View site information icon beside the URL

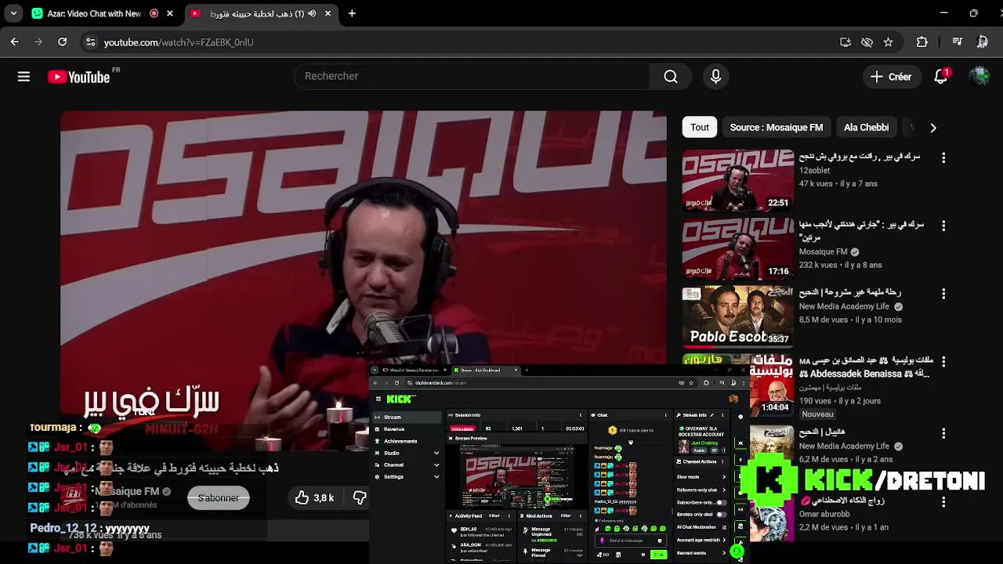click(90, 42)
